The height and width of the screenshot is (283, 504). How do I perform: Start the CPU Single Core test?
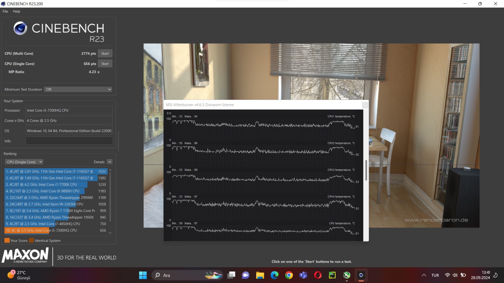105,64
